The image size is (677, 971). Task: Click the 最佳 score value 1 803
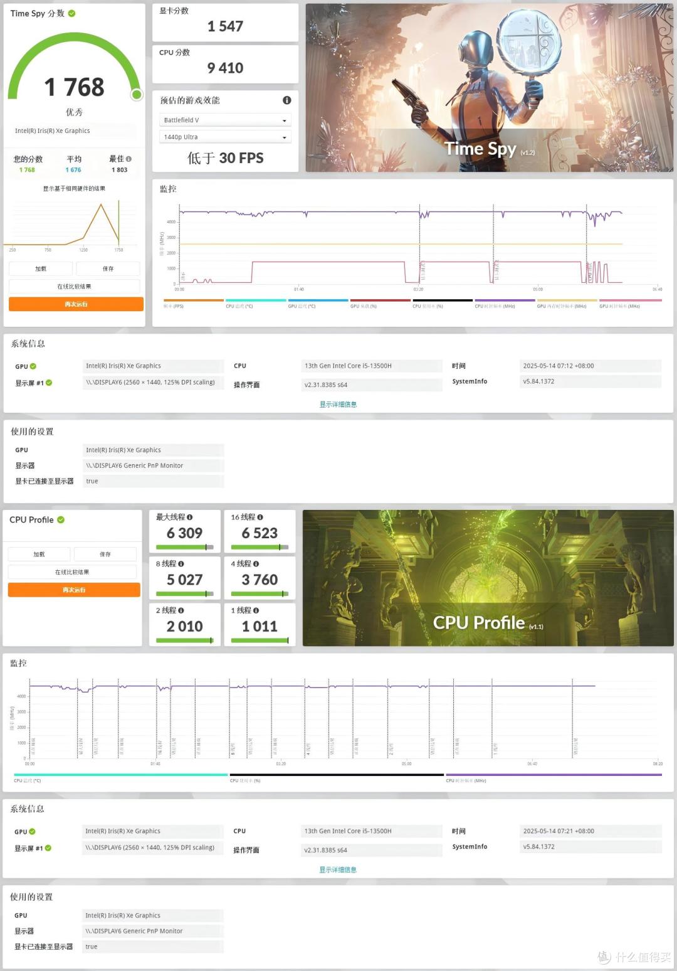[x=119, y=170]
